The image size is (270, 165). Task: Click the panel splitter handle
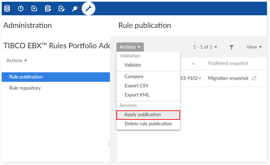point(109,144)
